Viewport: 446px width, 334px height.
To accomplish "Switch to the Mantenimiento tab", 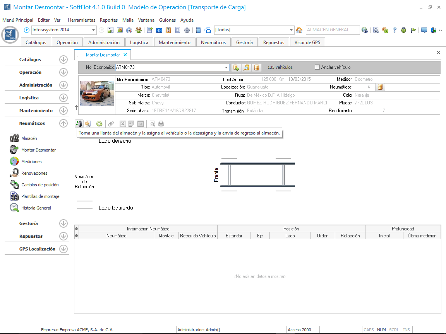I will (175, 43).
